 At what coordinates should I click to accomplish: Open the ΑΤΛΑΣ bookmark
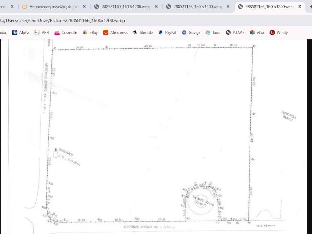click(x=235, y=33)
